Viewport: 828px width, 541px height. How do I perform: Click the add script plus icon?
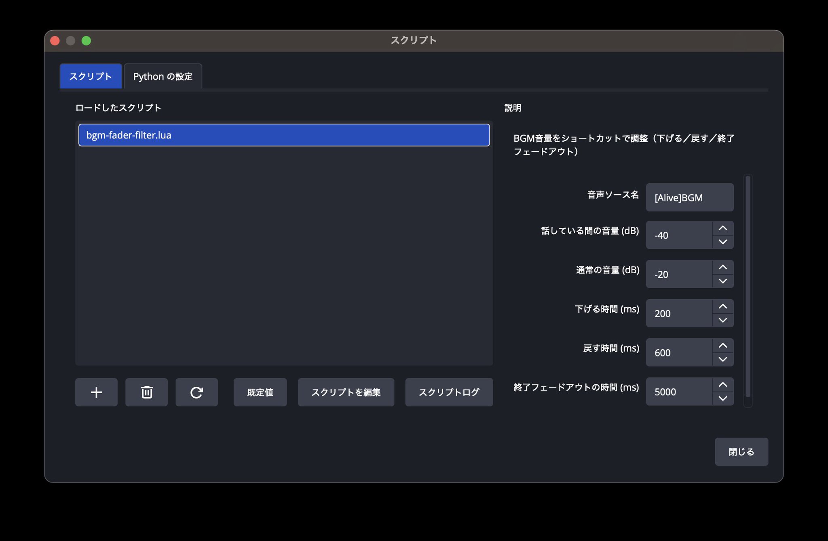tap(96, 392)
